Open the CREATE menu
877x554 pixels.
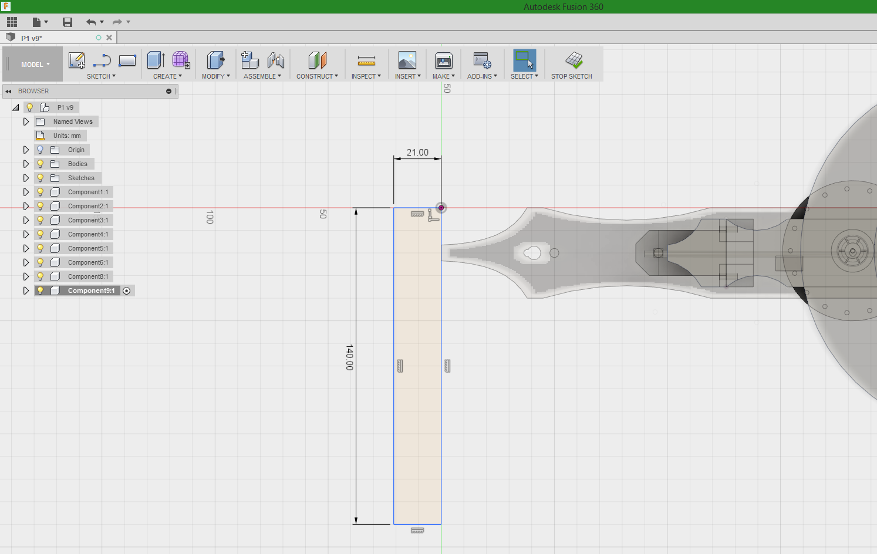pyautogui.click(x=167, y=76)
